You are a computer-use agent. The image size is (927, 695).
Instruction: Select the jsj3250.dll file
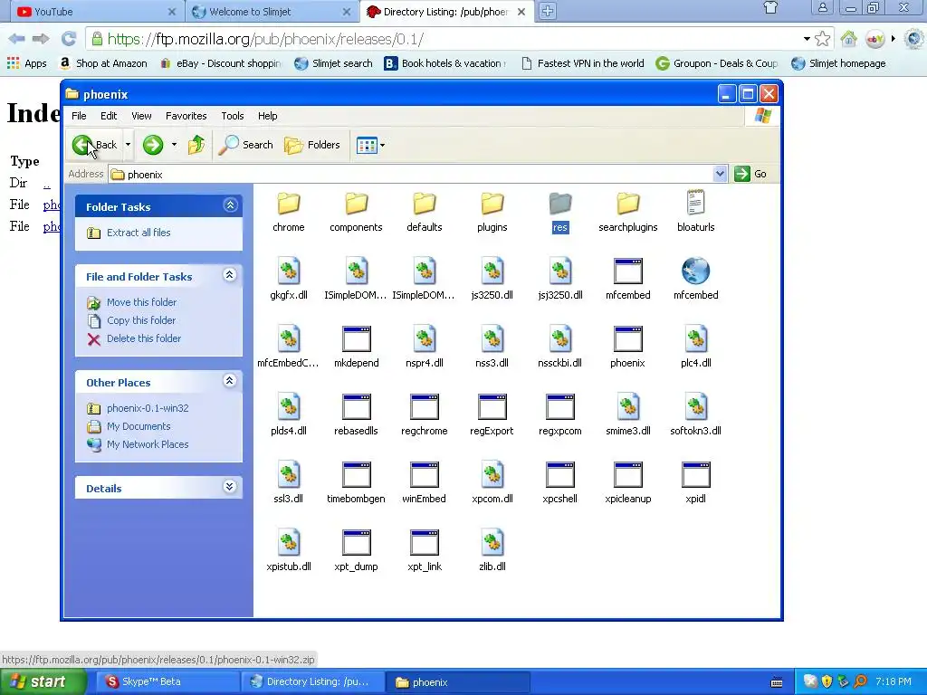click(x=559, y=280)
